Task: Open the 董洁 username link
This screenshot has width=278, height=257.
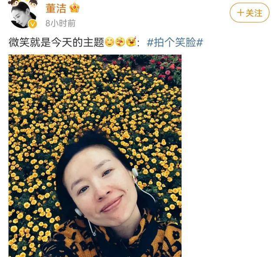Action: [x=56, y=8]
